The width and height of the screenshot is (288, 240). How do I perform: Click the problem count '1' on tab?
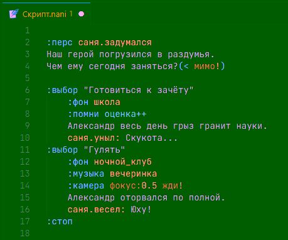71,14
